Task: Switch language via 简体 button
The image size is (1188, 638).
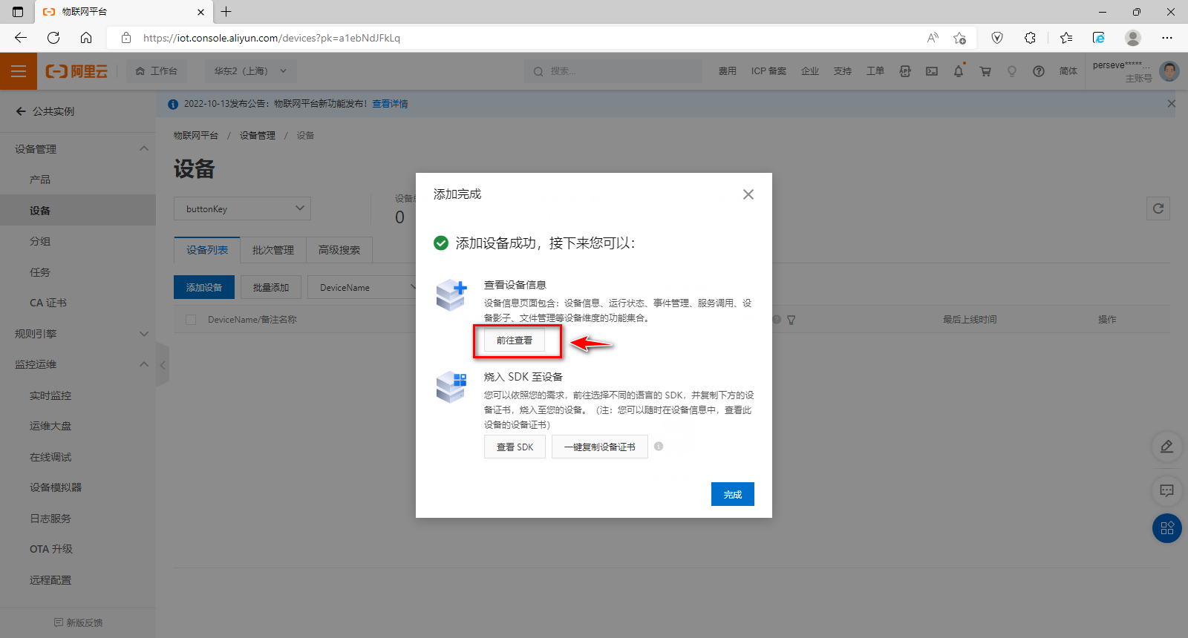Action: (x=1068, y=71)
